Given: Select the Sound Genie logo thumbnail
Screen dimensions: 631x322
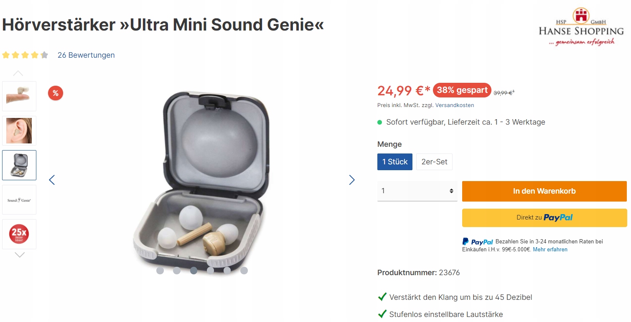Looking at the screenshot, I should coord(19,200).
